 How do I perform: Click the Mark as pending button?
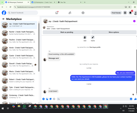coord(67,32)
